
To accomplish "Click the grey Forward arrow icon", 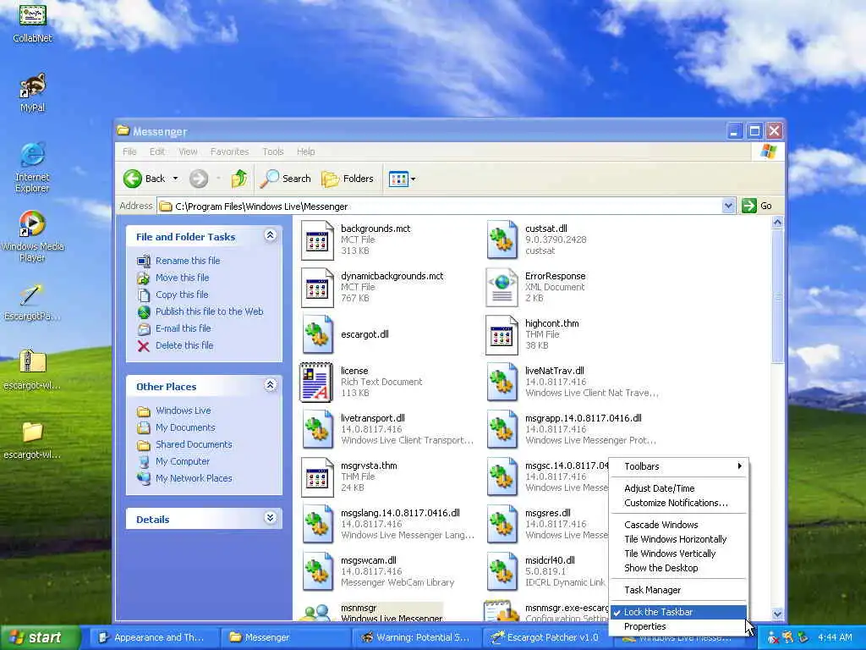I will (199, 179).
